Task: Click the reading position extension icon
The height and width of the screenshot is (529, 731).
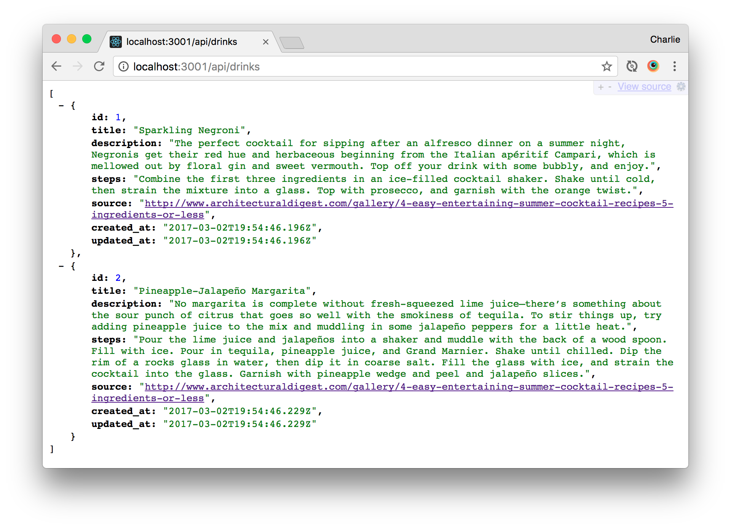Action: [x=632, y=66]
